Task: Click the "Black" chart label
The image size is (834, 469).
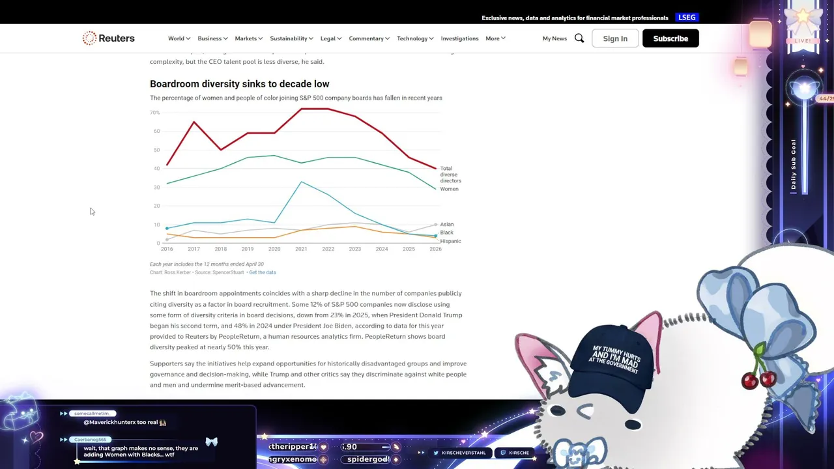Action: coord(446,233)
